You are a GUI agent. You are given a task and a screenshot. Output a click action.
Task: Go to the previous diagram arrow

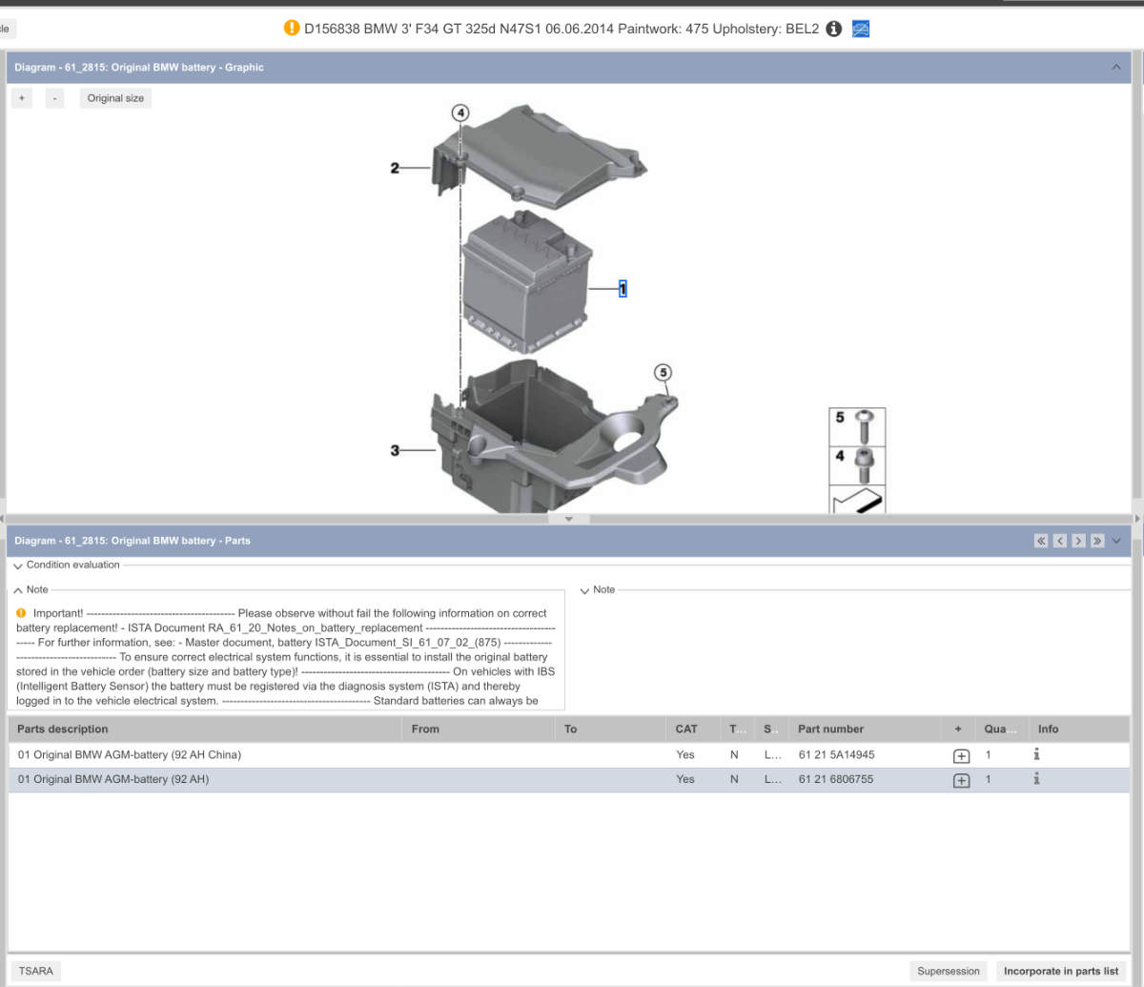[1060, 541]
